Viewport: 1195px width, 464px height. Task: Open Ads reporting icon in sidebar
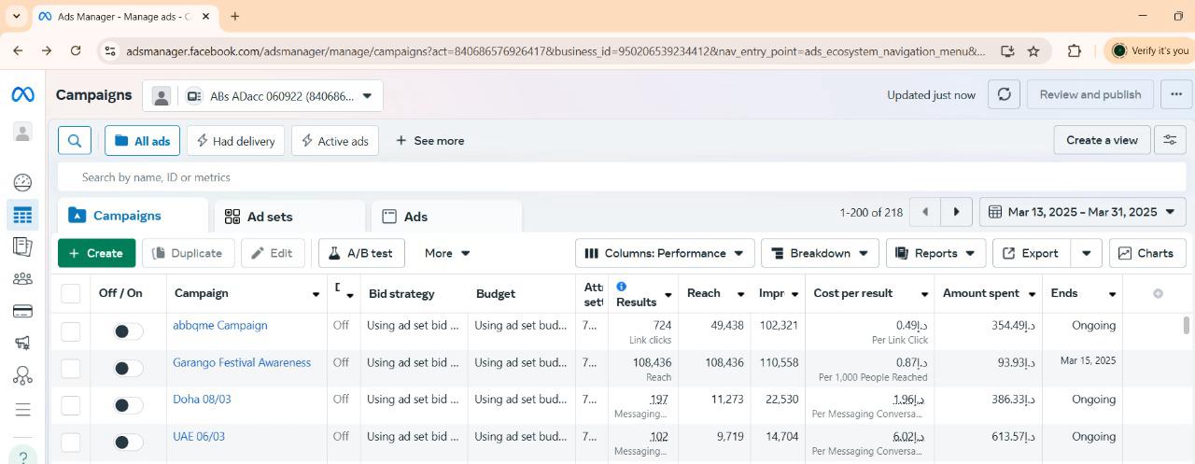point(22,246)
